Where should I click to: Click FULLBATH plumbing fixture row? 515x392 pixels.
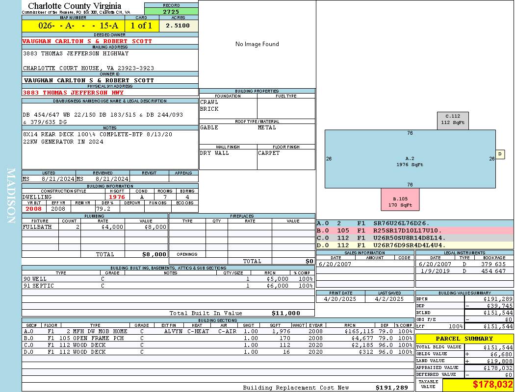click(x=95, y=227)
